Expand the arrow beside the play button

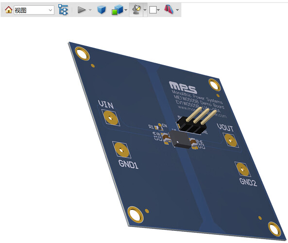(x=90, y=10)
